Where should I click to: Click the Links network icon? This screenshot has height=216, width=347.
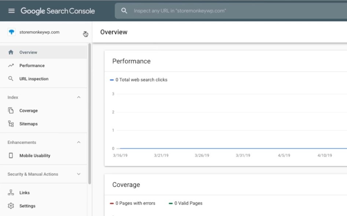(x=11, y=193)
